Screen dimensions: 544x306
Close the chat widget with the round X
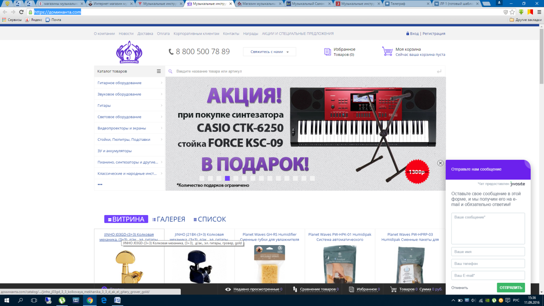(x=440, y=163)
